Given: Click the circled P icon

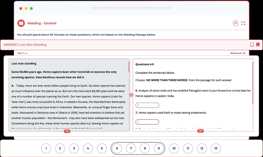Looking at the screenshot, I should (235, 23).
